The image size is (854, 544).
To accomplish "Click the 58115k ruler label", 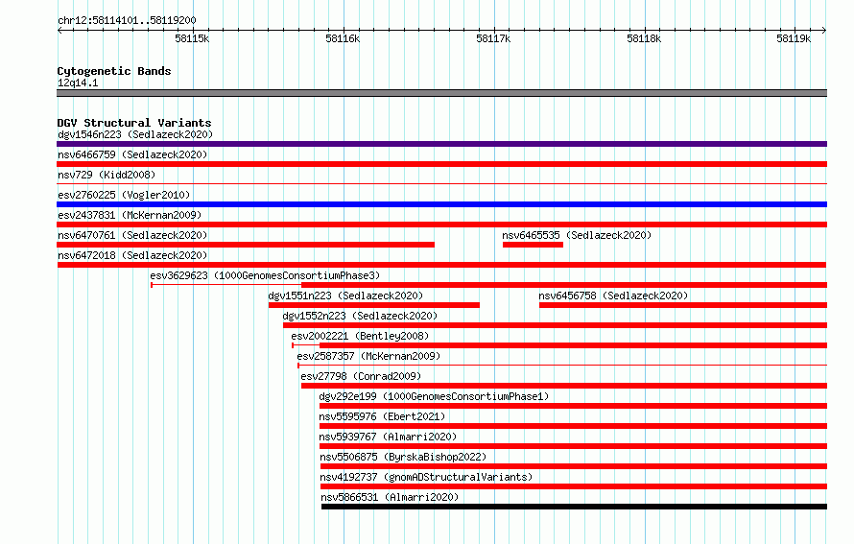I will tap(192, 38).
